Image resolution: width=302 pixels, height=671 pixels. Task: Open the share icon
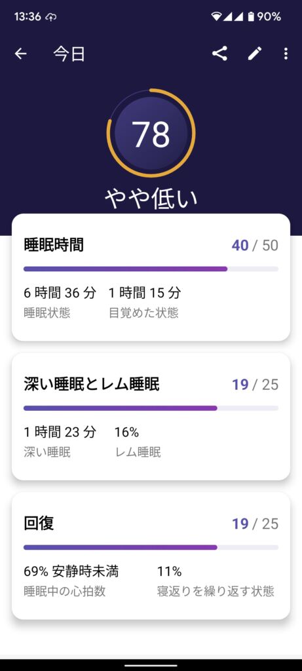point(219,54)
